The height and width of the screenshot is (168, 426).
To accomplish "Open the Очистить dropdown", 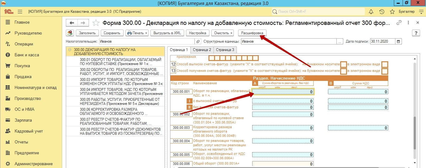I will click(x=223, y=33).
